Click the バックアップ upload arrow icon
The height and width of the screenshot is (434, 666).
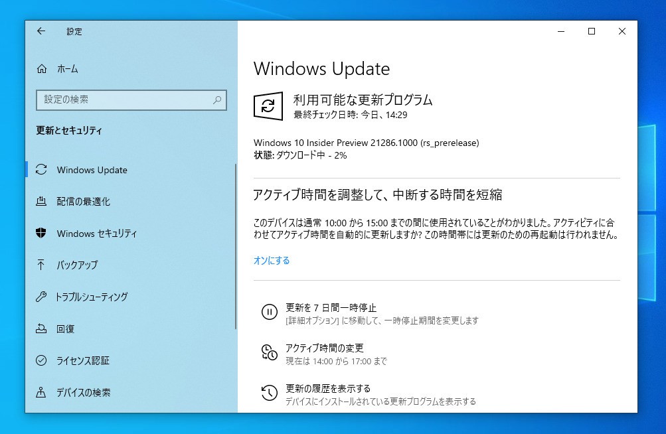point(41,265)
